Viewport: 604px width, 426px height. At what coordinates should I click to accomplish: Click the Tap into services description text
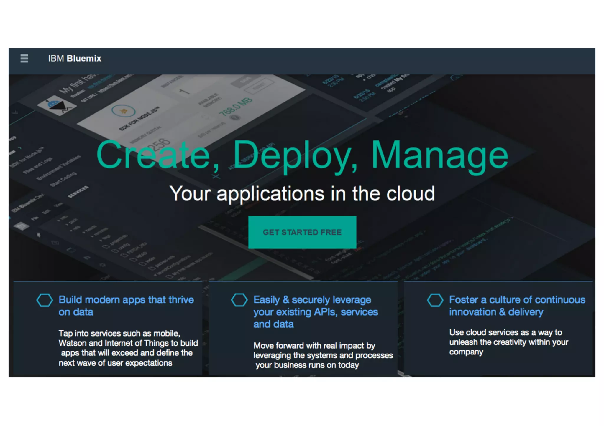click(x=128, y=348)
